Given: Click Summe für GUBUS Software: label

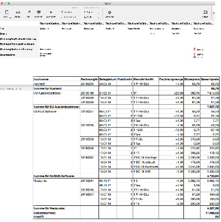Looking at the screenshot, I should click(x=54, y=176).
